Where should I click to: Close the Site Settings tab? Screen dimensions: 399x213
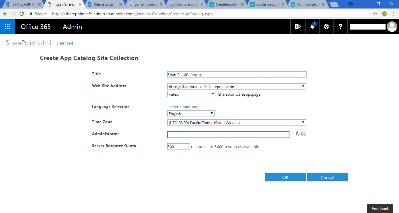pyautogui.click(x=120, y=4)
